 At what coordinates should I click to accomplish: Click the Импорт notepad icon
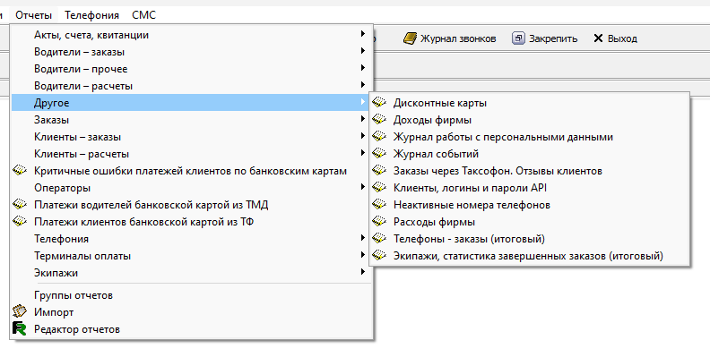pos(20,311)
